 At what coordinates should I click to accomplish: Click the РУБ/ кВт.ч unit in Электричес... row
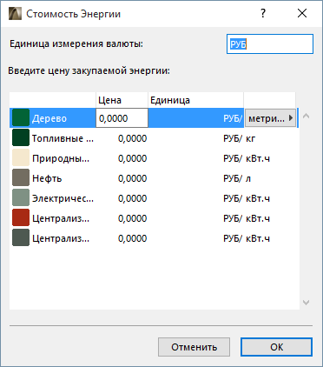tap(247, 198)
